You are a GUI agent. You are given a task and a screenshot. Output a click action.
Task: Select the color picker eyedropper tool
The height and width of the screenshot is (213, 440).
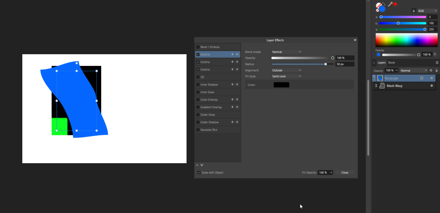[x=390, y=4]
